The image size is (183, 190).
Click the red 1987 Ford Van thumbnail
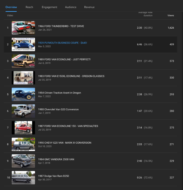tap(23, 128)
